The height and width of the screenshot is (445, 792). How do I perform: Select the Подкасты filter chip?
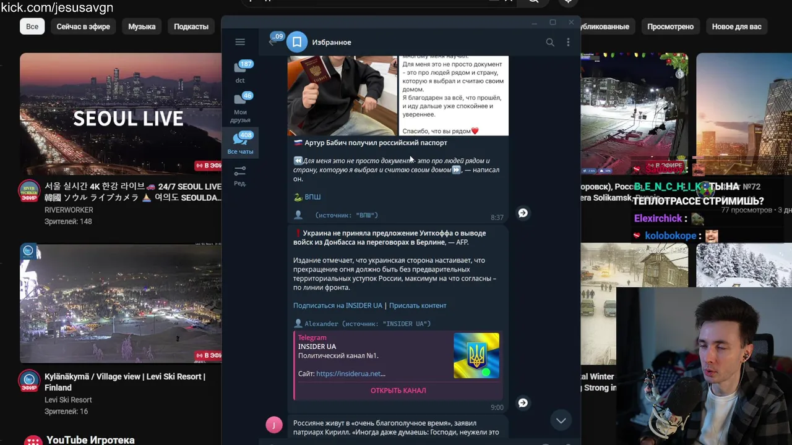(x=191, y=27)
